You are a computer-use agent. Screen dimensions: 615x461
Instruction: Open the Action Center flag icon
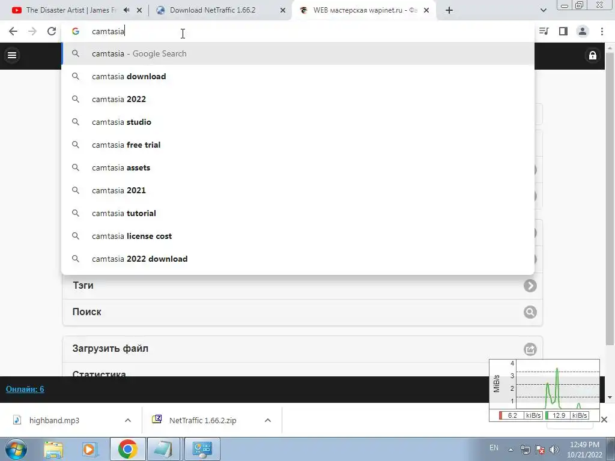point(540,450)
